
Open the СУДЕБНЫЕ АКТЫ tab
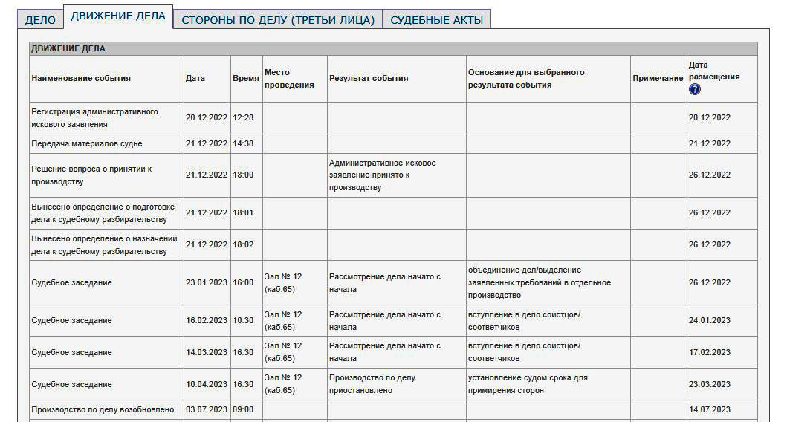437,20
